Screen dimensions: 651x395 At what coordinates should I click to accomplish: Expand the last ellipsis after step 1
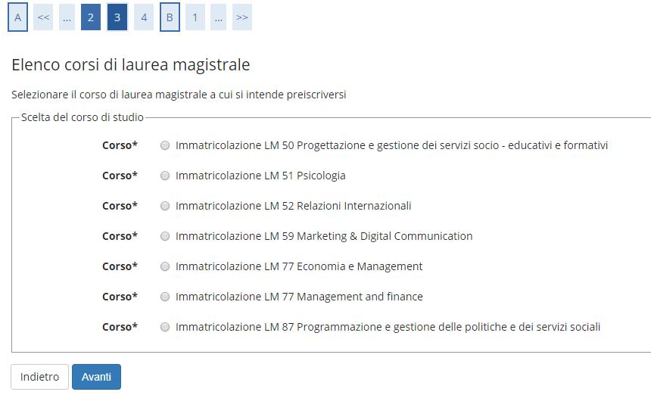tap(219, 17)
